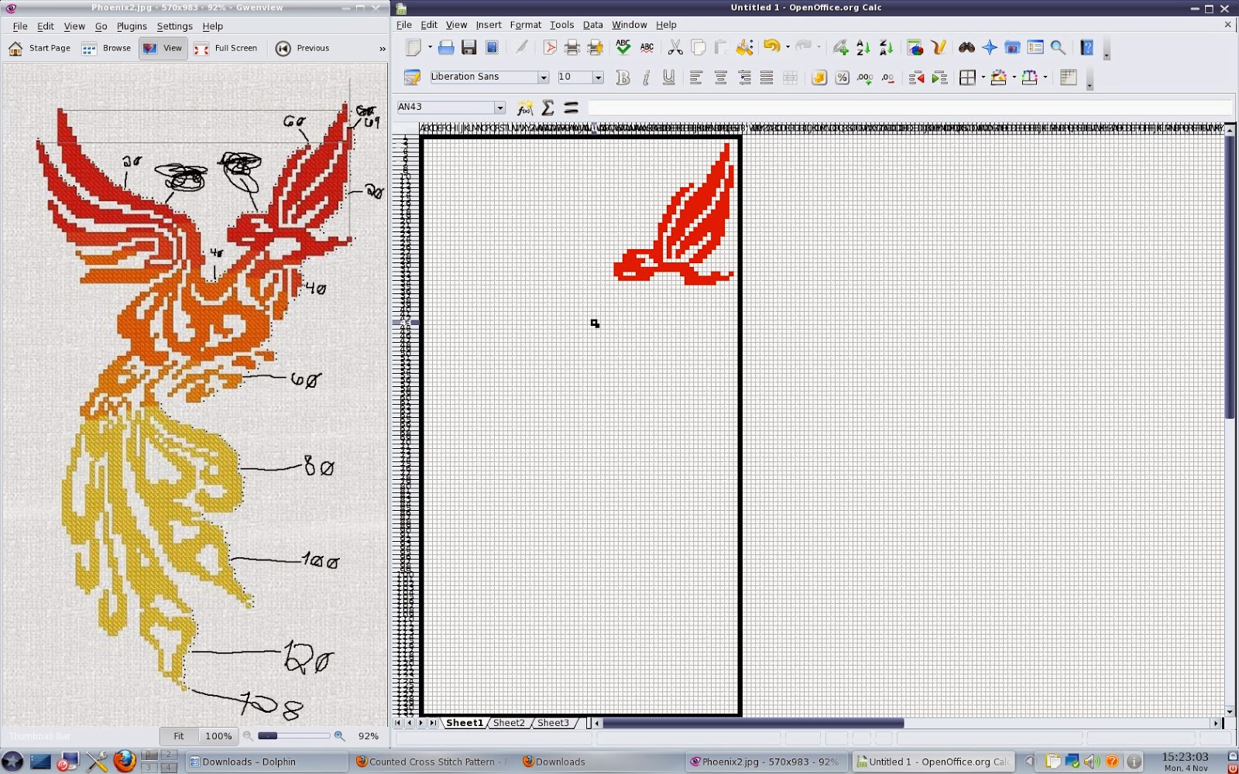Insert a chart into the spreadsheet
The image size is (1239, 774).
(x=915, y=47)
